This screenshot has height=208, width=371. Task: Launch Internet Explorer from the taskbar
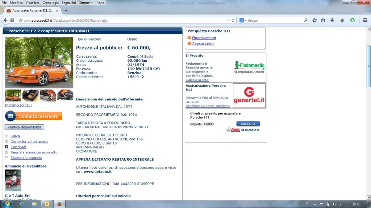pyautogui.click(x=22, y=204)
